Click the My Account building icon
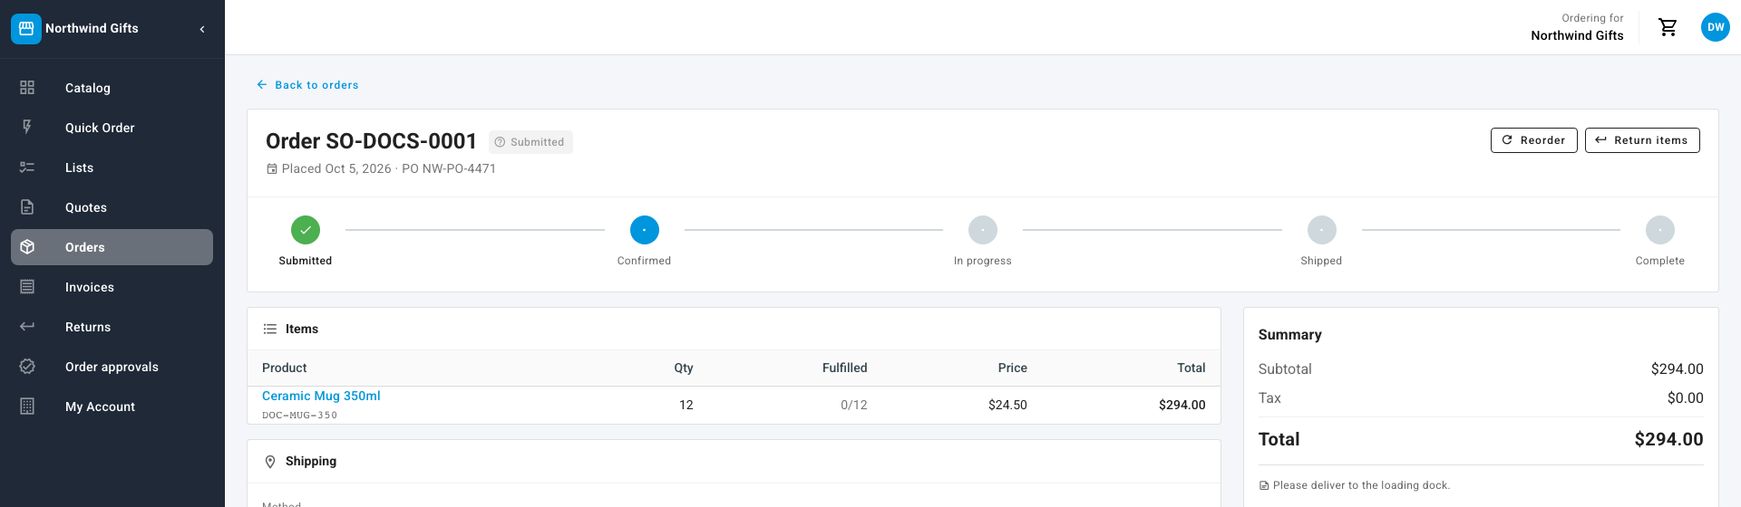 [27, 407]
